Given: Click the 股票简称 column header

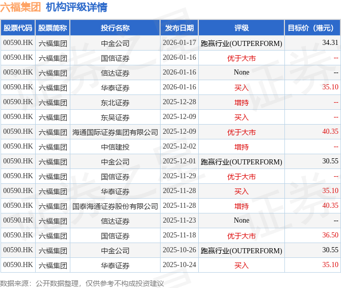Looking at the screenshot, I should [53, 28].
